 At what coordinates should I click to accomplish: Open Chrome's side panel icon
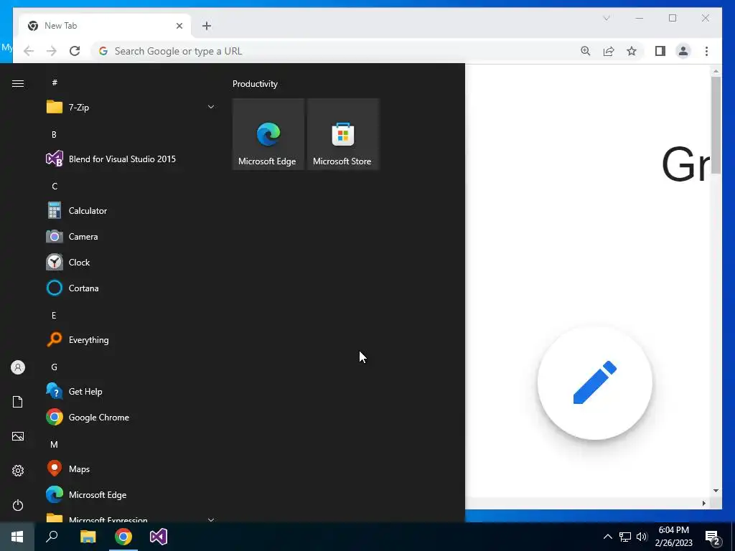[x=660, y=51]
